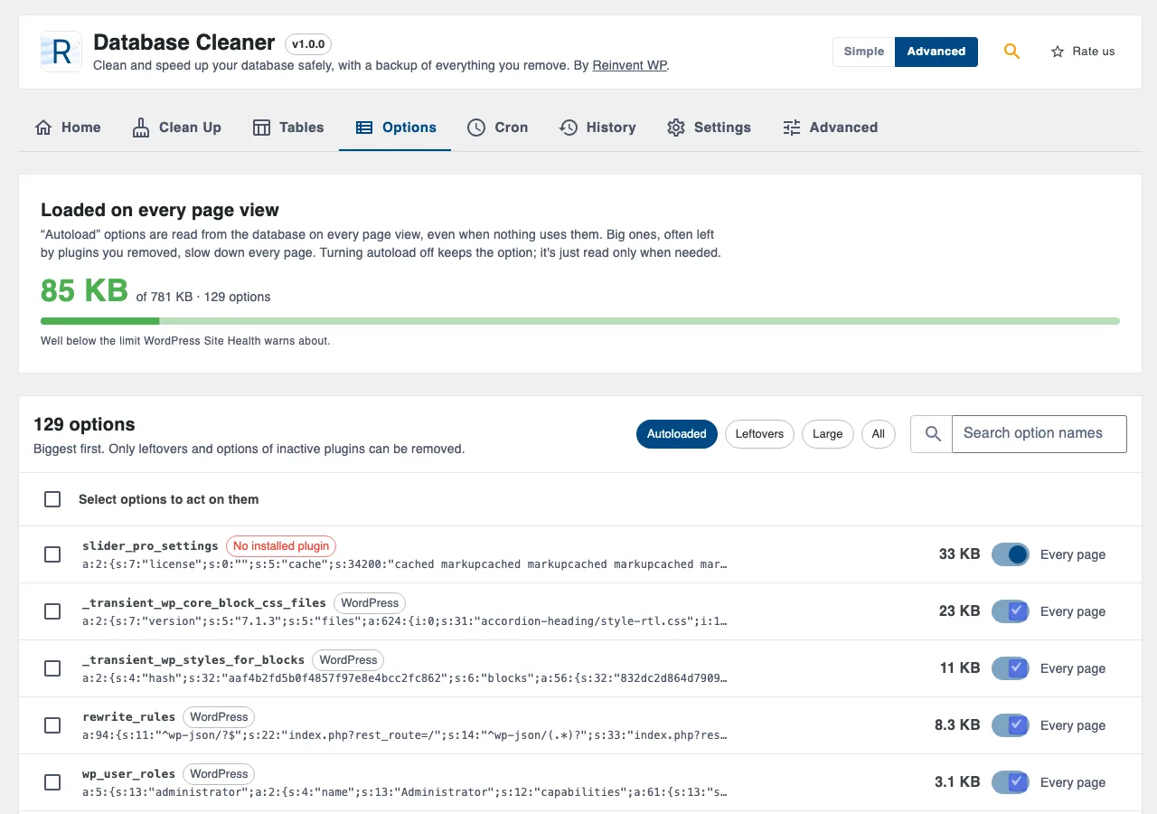Viewport: 1157px width, 814px height.
Task: Check the _transient_wp_styles_for_blocks row checkbox
Action: pyautogui.click(x=52, y=668)
